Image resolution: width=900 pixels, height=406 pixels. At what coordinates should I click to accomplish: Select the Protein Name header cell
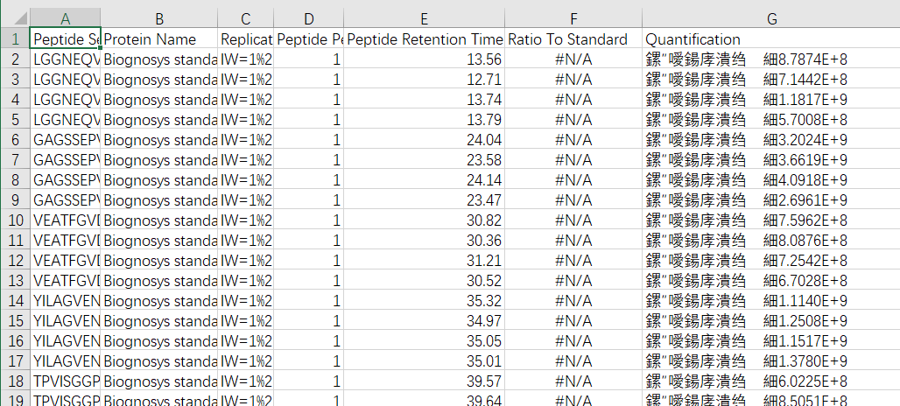pyautogui.click(x=159, y=39)
